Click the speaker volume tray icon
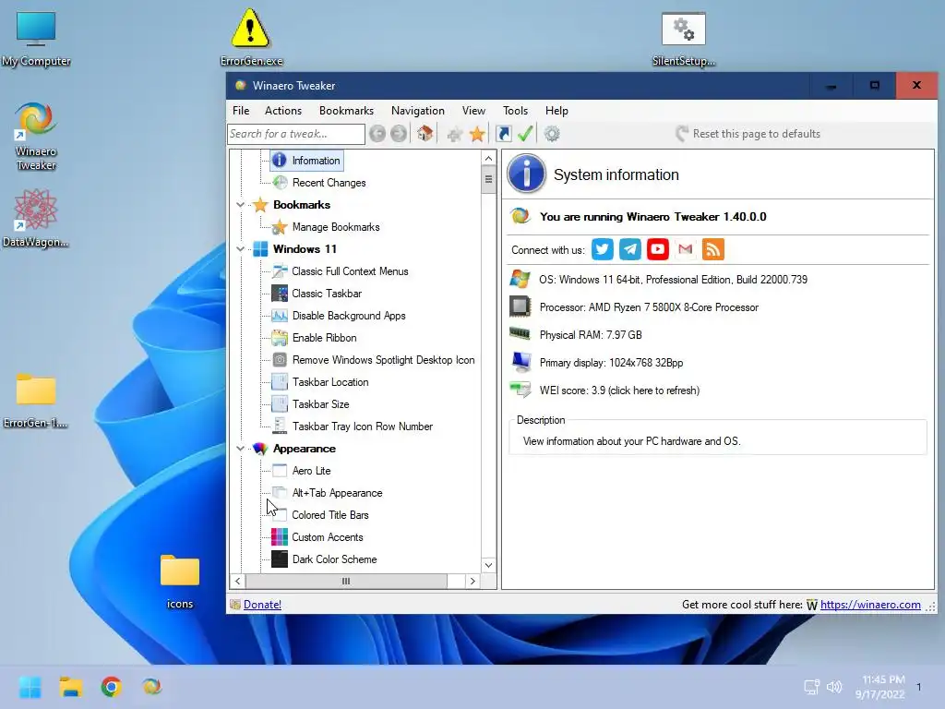 click(x=834, y=687)
